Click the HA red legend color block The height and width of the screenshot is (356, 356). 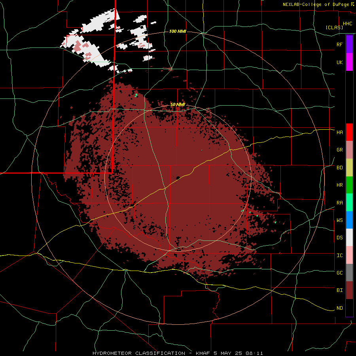[349, 132]
